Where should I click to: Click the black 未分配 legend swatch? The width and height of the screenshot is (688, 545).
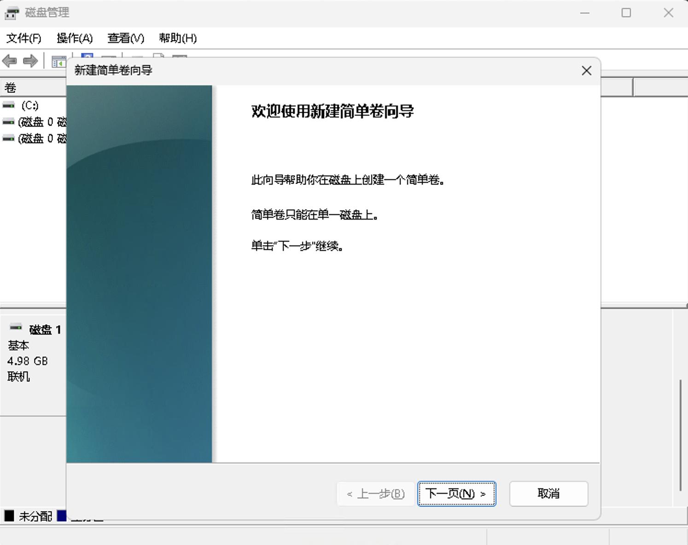pyautogui.click(x=9, y=516)
